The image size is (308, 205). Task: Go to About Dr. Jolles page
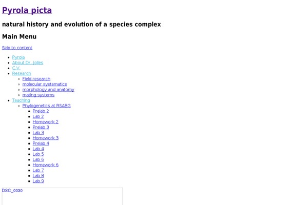(x=28, y=63)
